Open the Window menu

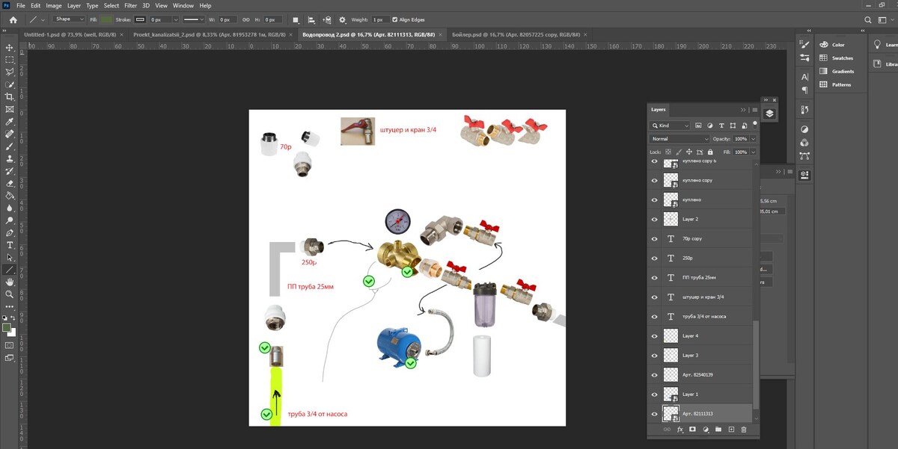(x=183, y=5)
